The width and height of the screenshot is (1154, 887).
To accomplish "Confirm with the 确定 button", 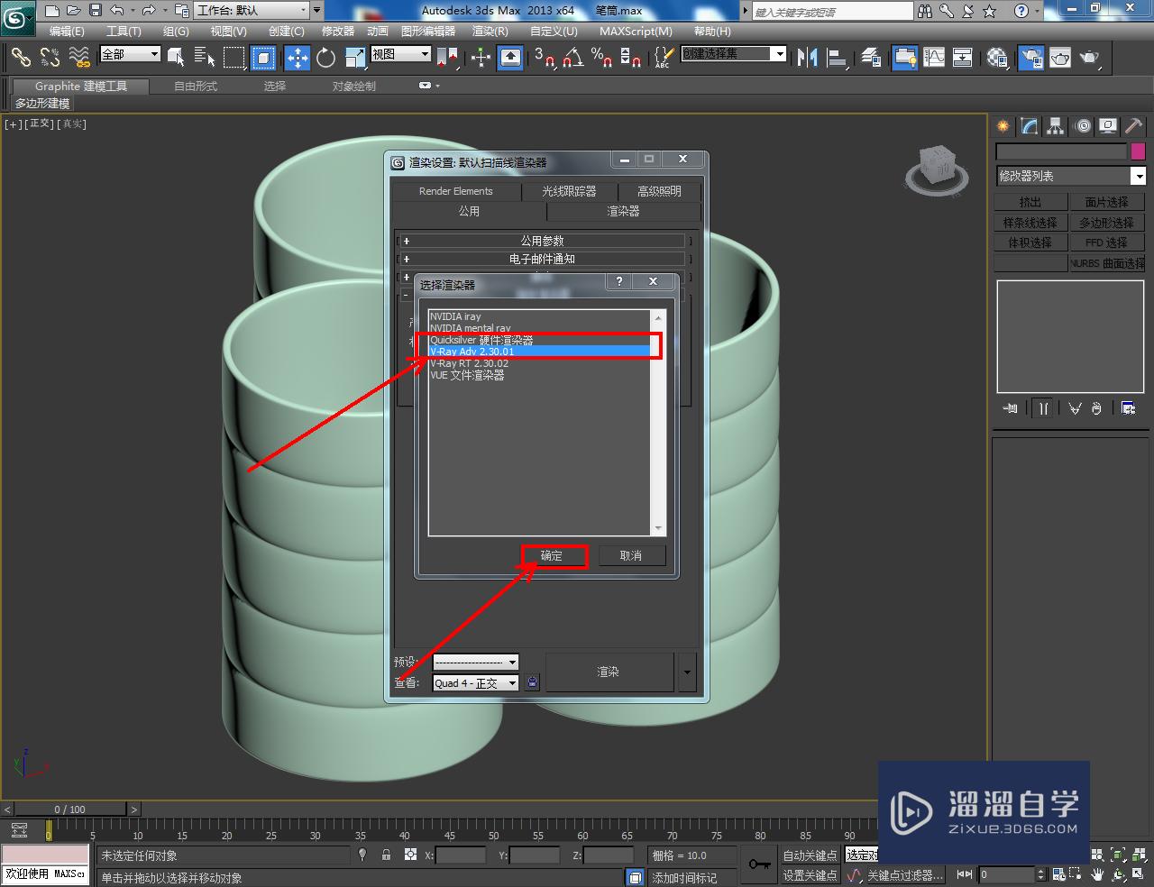I will (552, 555).
